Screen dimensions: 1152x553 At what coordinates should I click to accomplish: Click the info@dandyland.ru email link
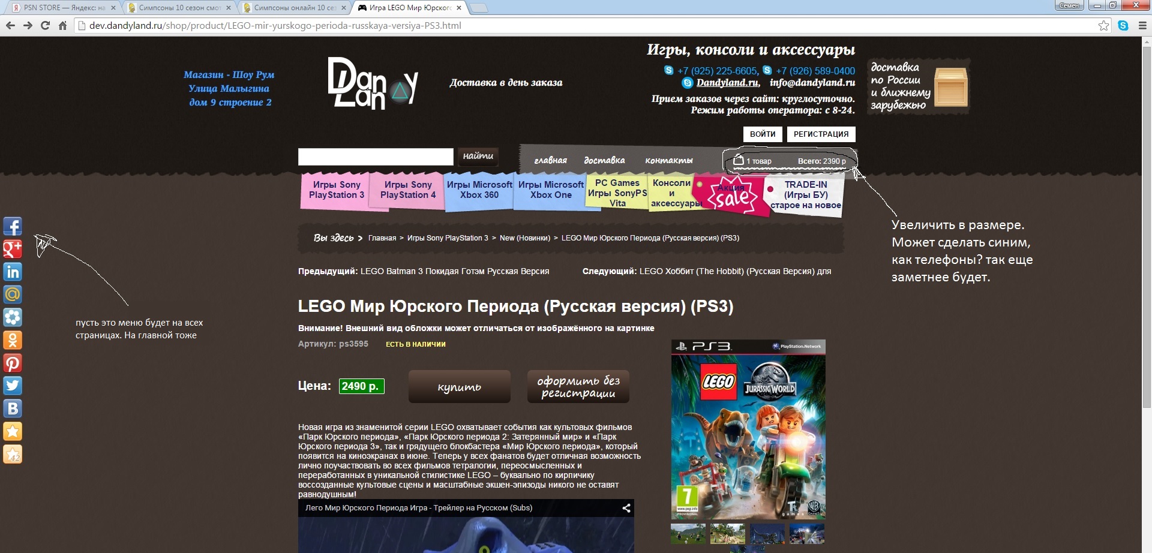812,83
